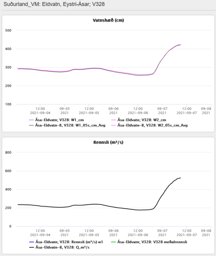This screenshot has height=256, width=216.
Task: Toggle the W1_cm legend series
Action: (x=56, y=120)
